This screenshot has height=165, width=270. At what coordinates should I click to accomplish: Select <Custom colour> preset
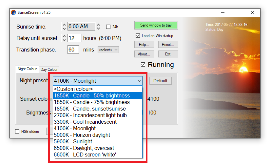pyautogui.click(x=98, y=89)
